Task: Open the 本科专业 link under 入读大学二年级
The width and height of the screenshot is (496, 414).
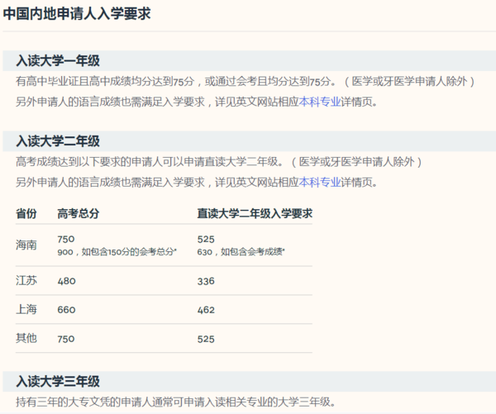Action: pos(320,182)
